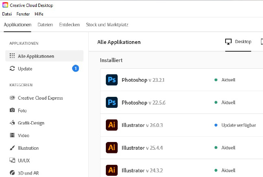
Task: Click the Alle Applikationen page heading
Action: pyautogui.click(x=119, y=42)
